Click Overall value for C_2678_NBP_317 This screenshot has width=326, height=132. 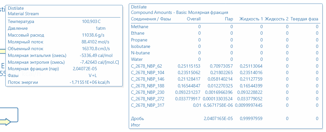click(x=196, y=105)
